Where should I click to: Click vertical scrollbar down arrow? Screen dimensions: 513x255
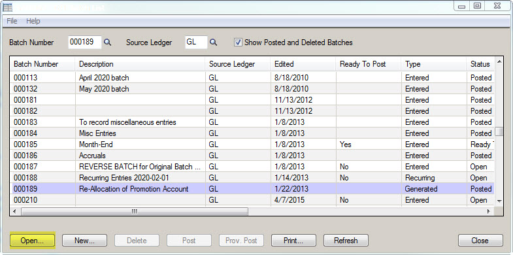[499, 201]
